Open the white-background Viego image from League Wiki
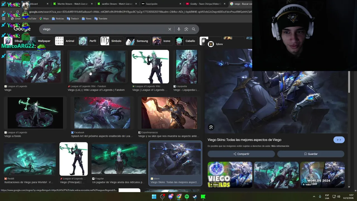 tap(150, 67)
